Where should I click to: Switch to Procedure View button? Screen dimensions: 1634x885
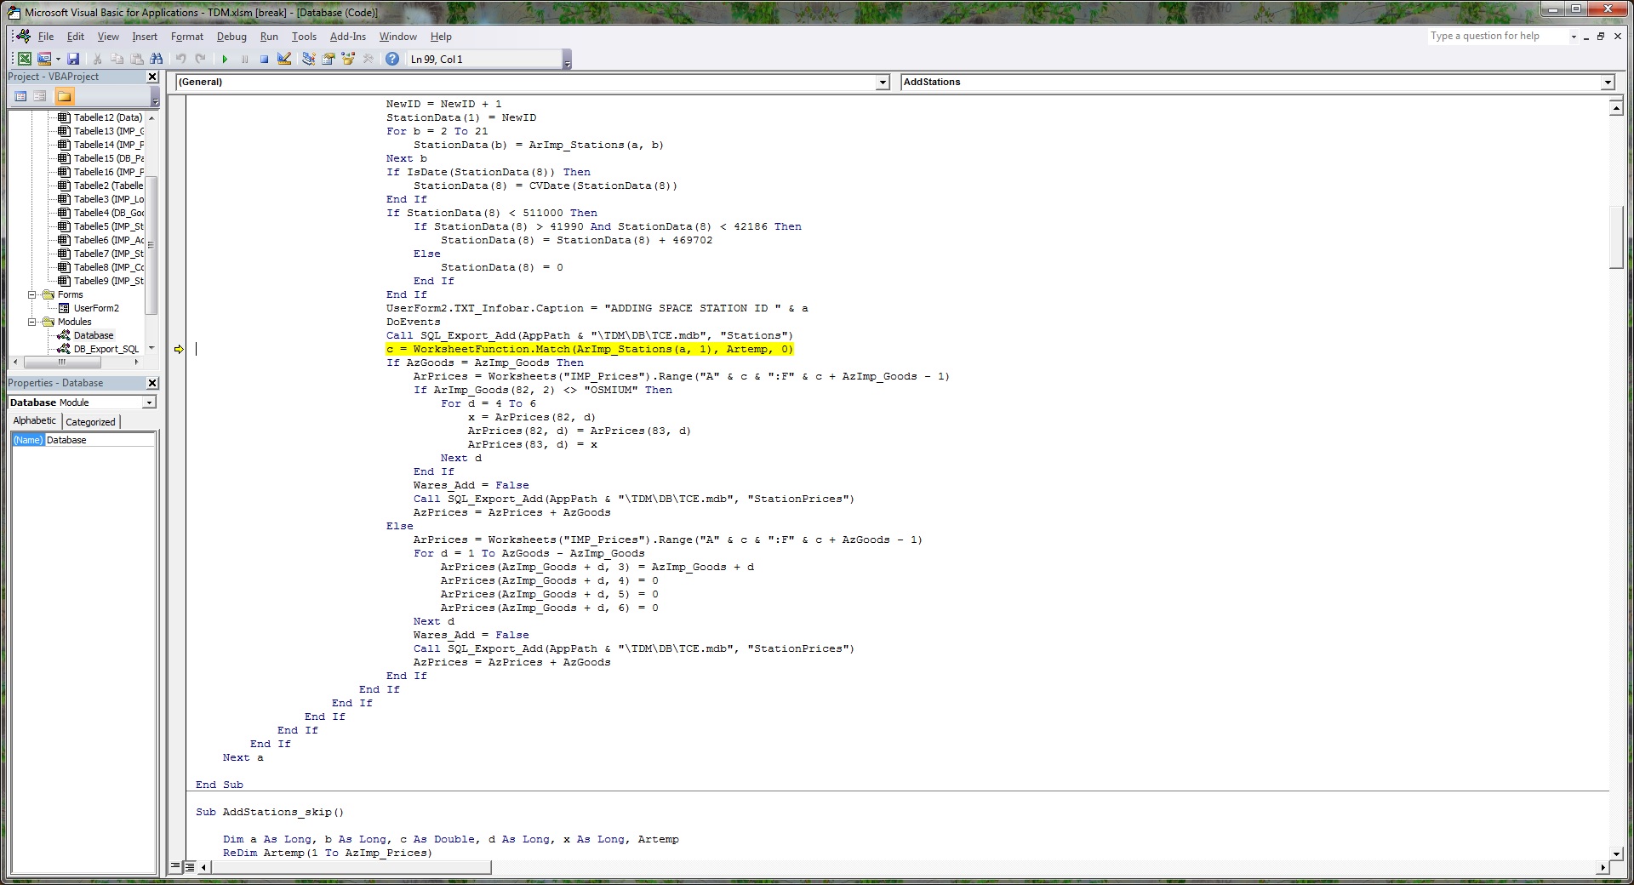[x=175, y=867]
